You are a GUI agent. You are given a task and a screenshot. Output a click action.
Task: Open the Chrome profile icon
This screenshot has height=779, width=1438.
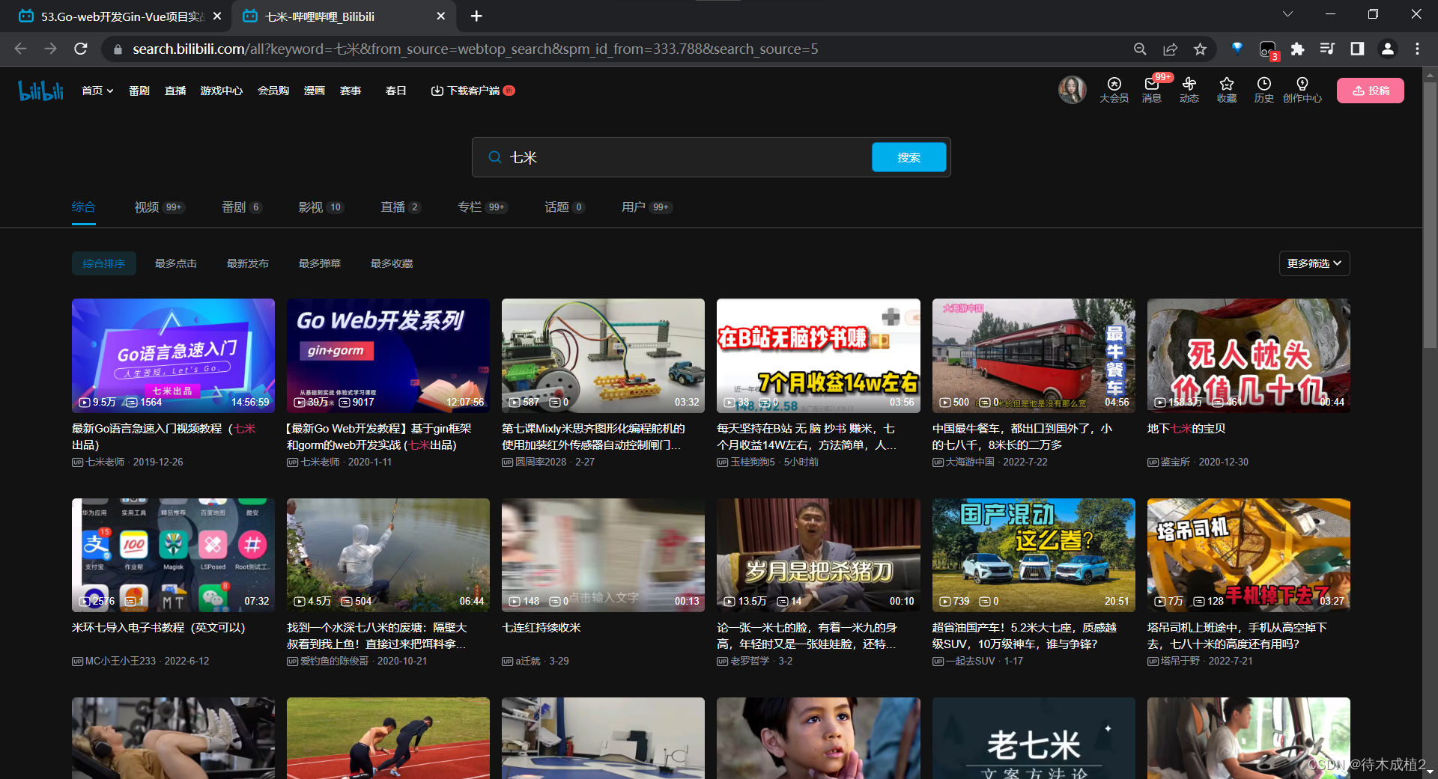pos(1387,49)
